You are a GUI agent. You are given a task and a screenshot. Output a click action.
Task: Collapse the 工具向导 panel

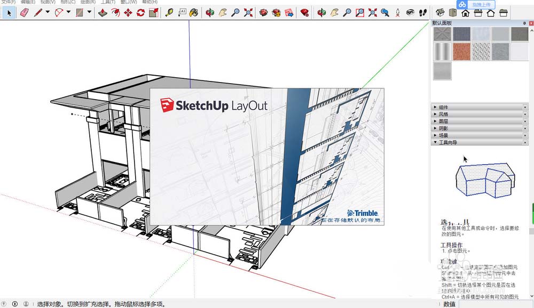click(x=480, y=142)
